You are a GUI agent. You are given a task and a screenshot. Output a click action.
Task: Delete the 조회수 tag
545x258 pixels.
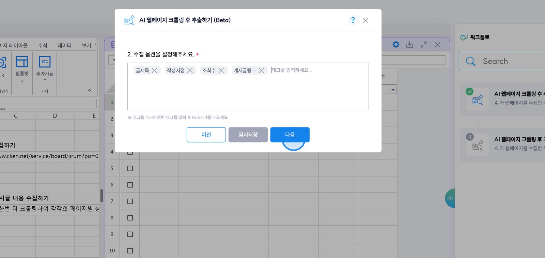coord(221,70)
